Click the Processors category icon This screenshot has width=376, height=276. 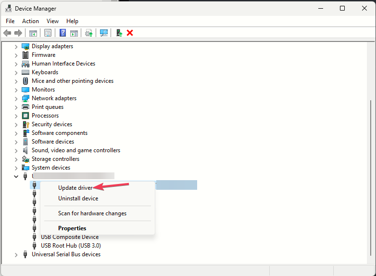pyautogui.click(x=25, y=116)
